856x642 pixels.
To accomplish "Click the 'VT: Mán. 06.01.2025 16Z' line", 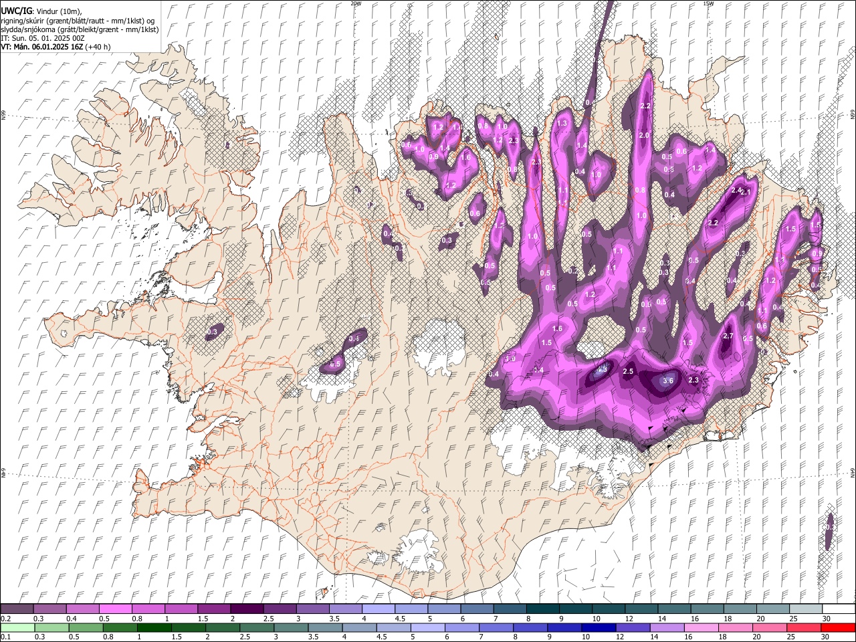I will tap(41, 47).
